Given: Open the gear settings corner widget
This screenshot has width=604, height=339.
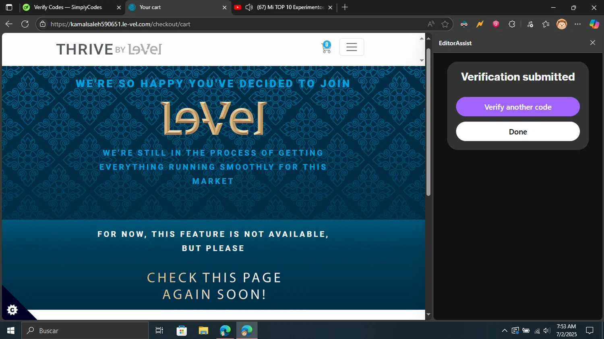Looking at the screenshot, I should (12, 310).
